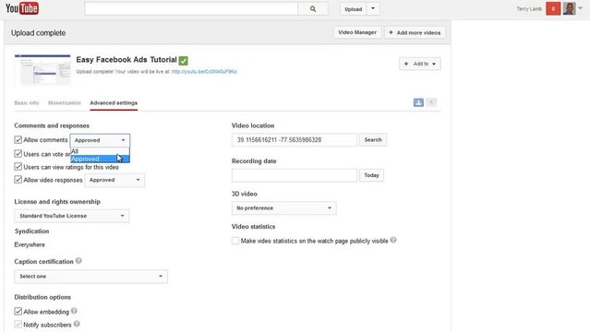This screenshot has width=590, height=332.
Task: Click the Everywhere syndication text
Action: pyautogui.click(x=30, y=244)
